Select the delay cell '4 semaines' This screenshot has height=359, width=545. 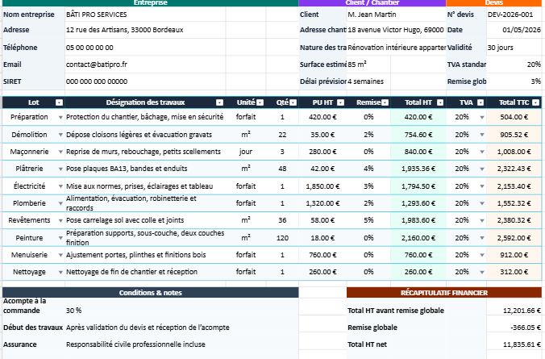[x=368, y=81]
